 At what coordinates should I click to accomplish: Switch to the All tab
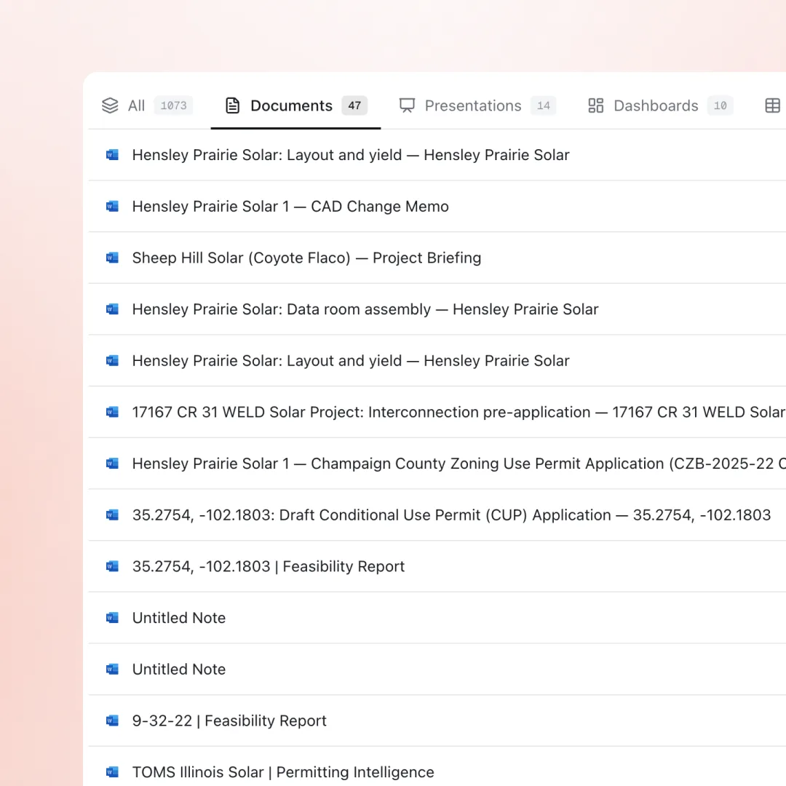tap(147, 106)
